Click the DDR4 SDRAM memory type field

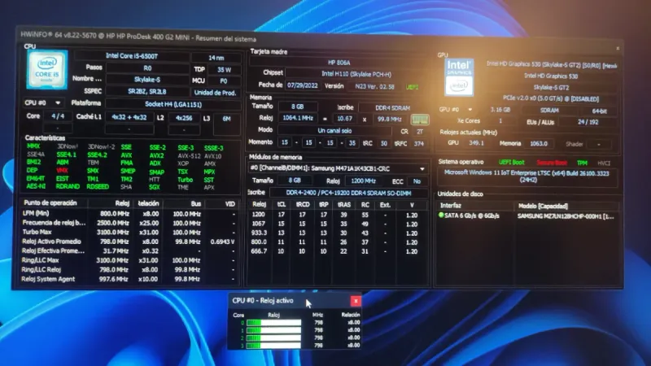(x=392, y=108)
